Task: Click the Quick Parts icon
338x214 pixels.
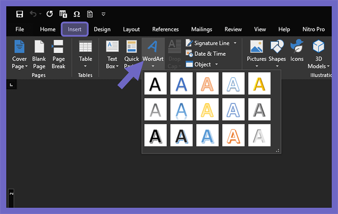Action: [131, 46]
